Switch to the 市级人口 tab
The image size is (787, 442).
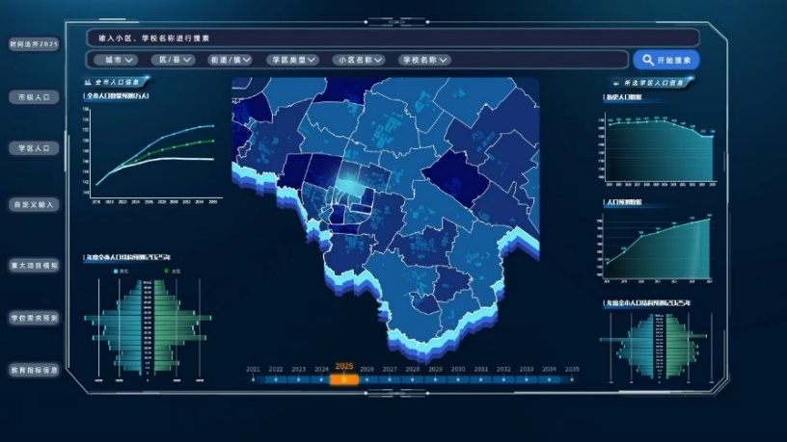(x=34, y=97)
